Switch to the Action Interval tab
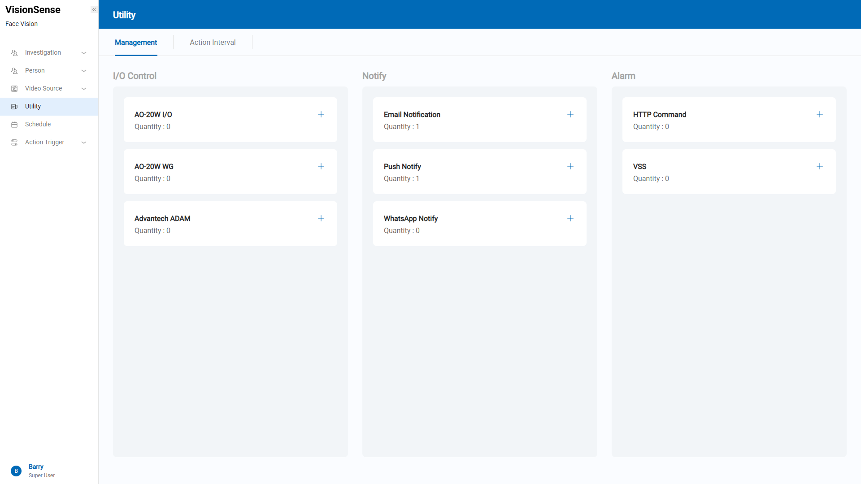Screen dimensions: 861x484 click(213, 42)
